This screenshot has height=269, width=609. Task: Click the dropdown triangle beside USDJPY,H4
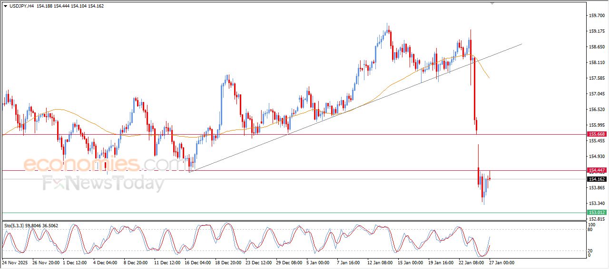click(5, 6)
